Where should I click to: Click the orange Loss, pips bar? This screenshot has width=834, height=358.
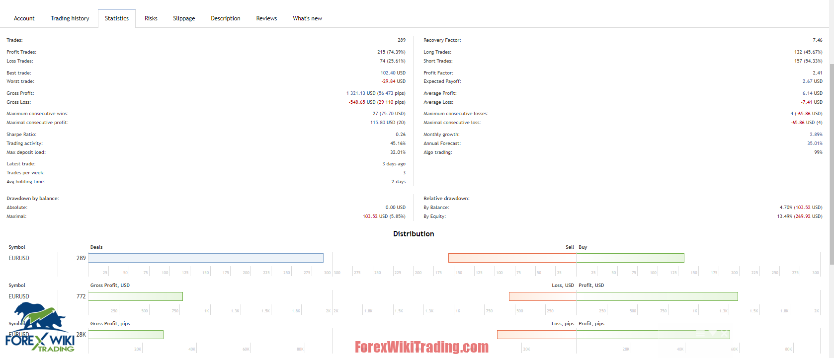tap(537, 335)
